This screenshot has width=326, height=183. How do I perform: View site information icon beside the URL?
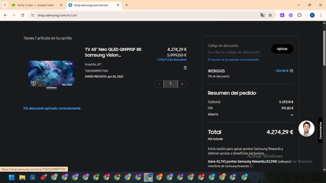33,15
